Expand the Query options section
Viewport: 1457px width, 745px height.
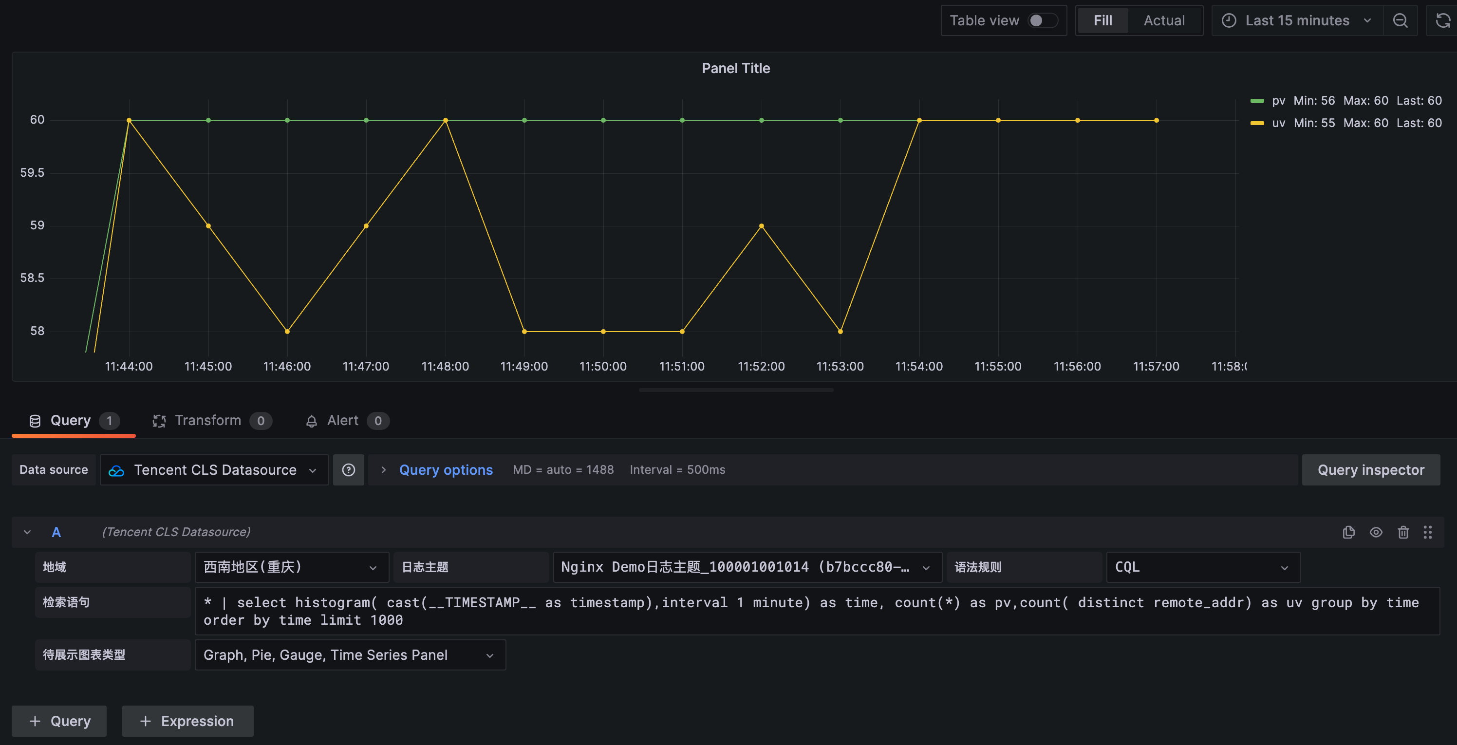446,469
